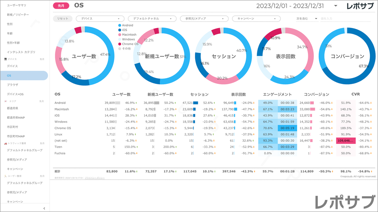
Task: Open the プライバシーポリシー link
Action: [x=94, y=178]
